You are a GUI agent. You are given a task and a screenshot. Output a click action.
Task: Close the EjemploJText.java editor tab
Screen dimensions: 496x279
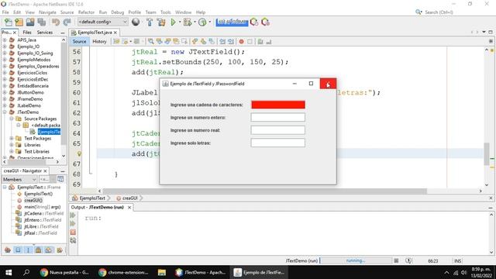click(x=115, y=33)
